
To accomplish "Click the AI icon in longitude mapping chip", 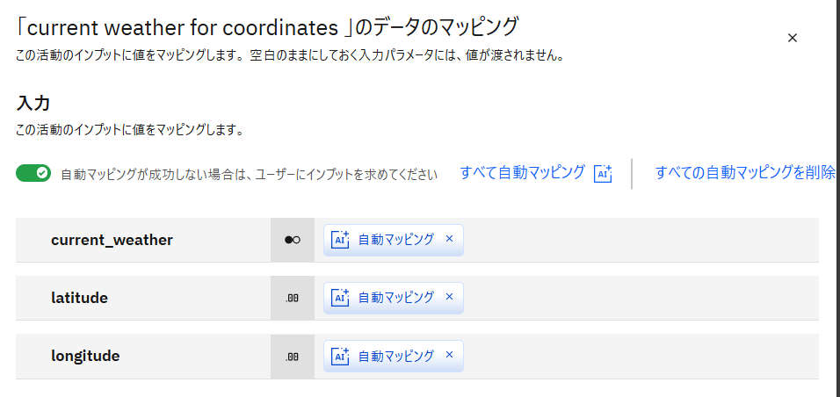I will (340, 357).
